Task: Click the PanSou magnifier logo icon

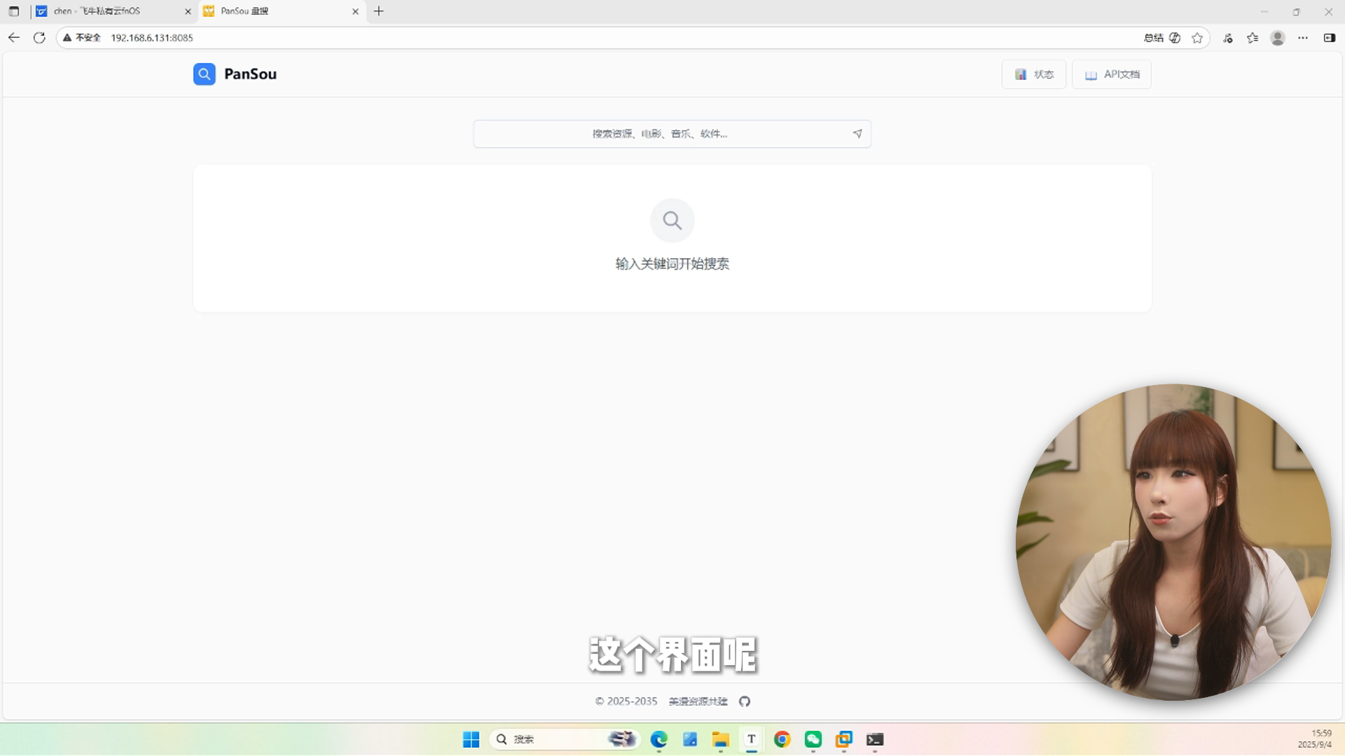Action: [204, 74]
